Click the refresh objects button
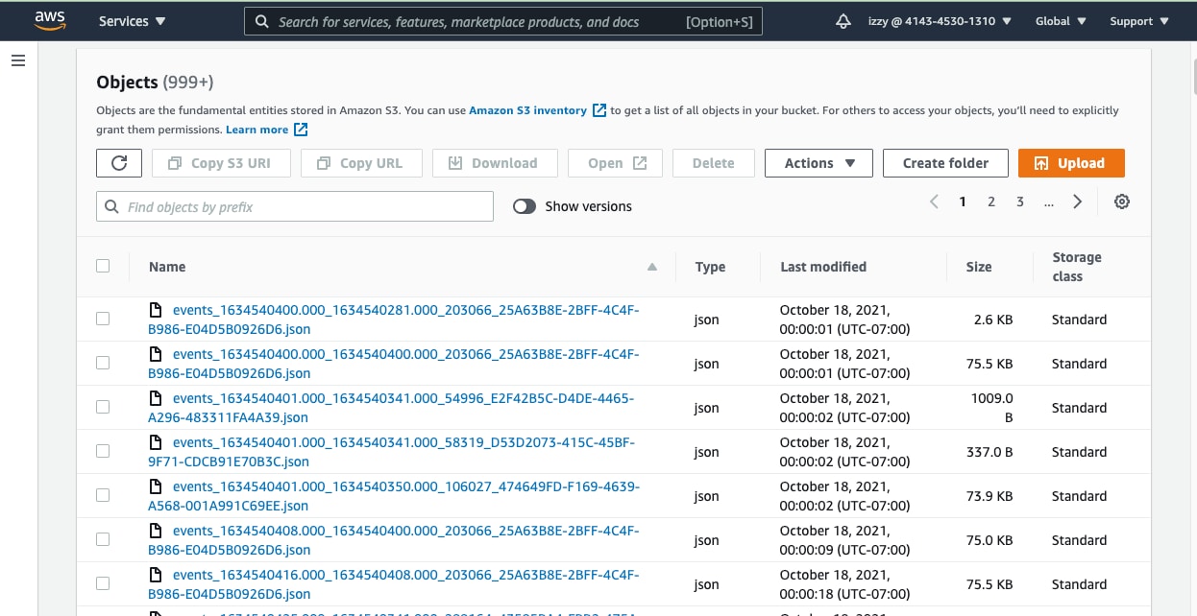Screen dimensions: 1197x616 [x=119, y=163]
